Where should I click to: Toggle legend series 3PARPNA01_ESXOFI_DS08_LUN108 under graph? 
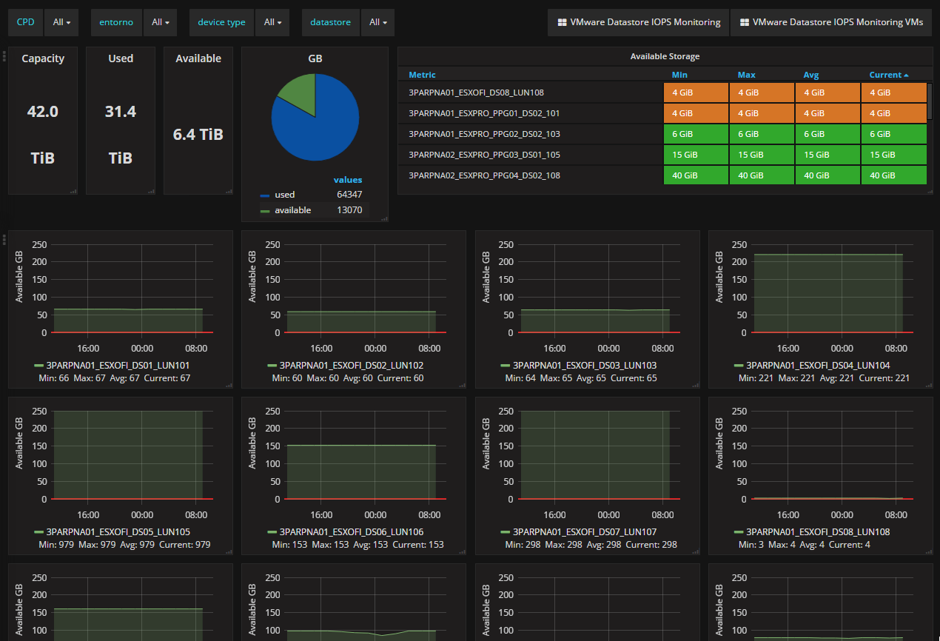818,532
